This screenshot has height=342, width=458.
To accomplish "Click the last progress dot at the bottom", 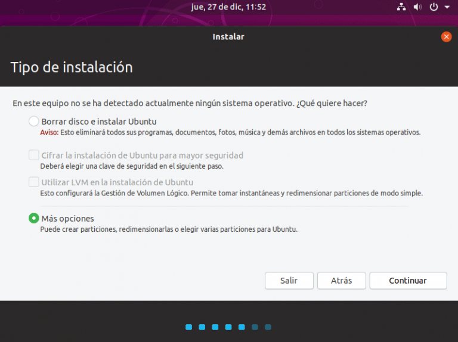I will [x=268, y=327].
